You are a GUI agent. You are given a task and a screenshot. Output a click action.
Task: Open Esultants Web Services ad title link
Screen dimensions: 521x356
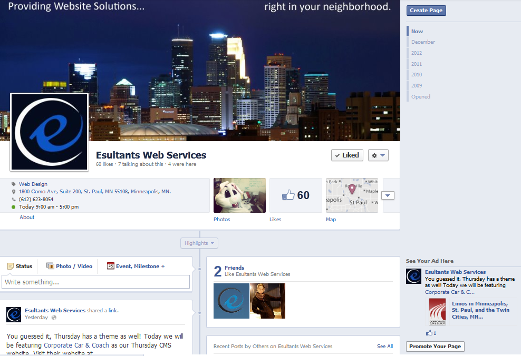pos(455,272)
